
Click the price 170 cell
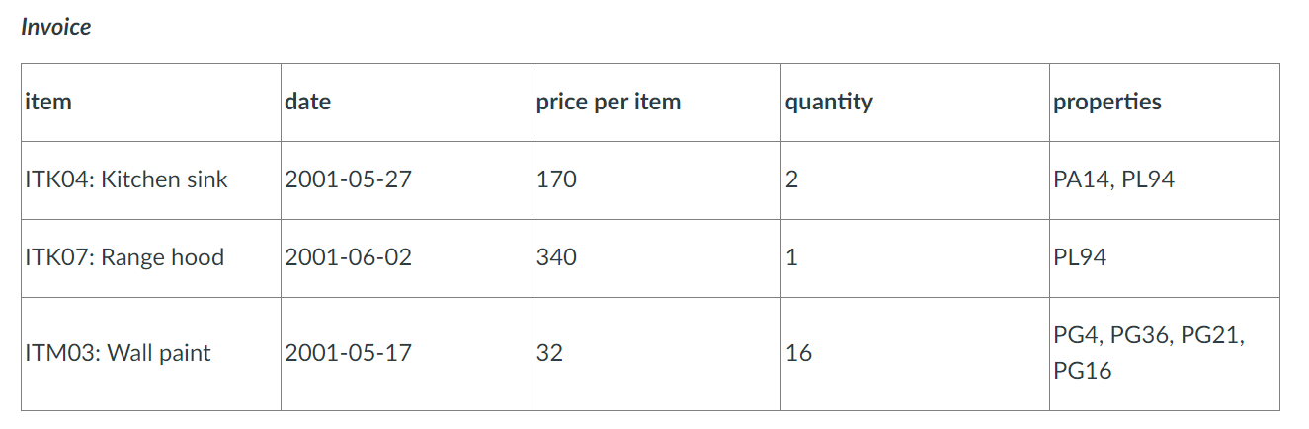tap(657, 180)
